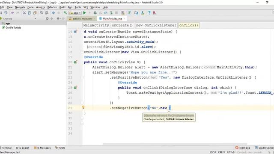Viewport: 274px width, 154px height.
Task: Open the Messages tool window
Action: tap(42, 148)
